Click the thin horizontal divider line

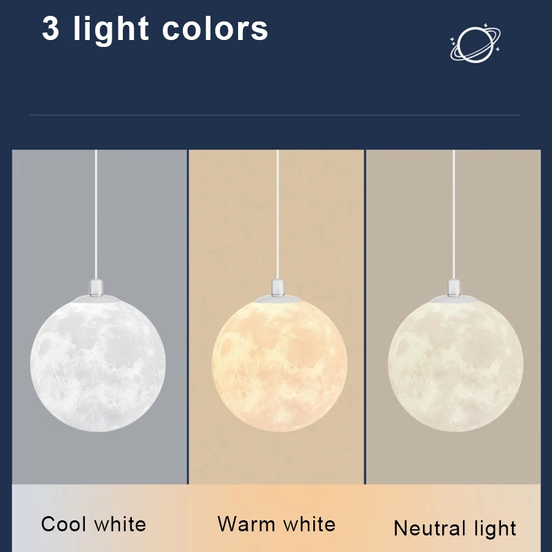click(275, 115)
